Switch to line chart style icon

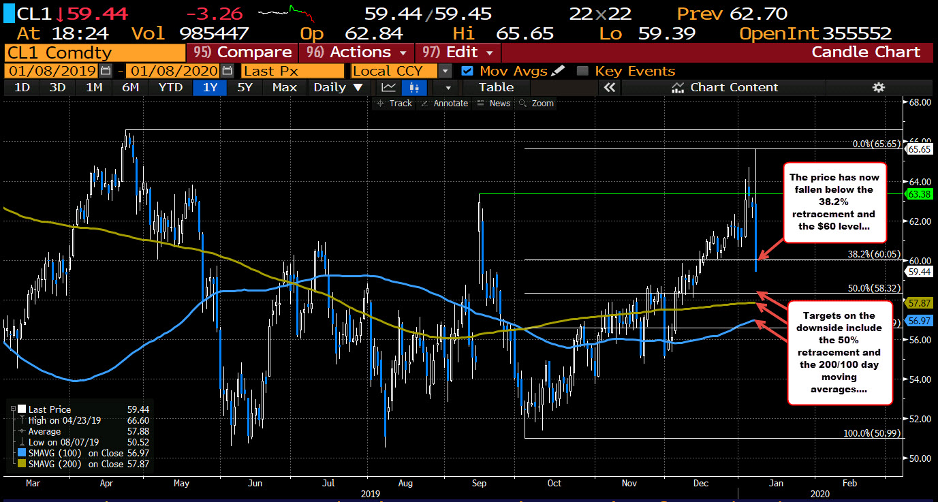(x=389, y=87)
